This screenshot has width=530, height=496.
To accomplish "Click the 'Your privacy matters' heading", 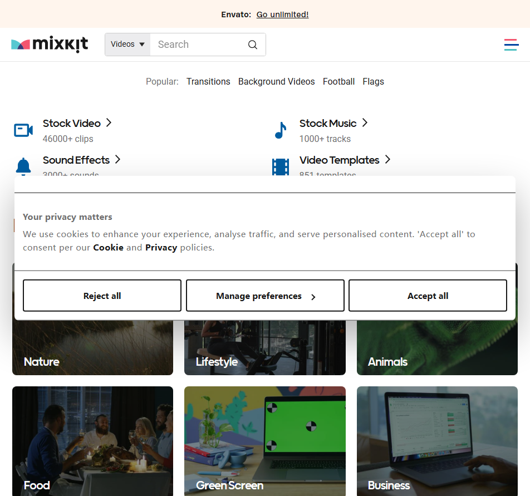I will 67,217.
